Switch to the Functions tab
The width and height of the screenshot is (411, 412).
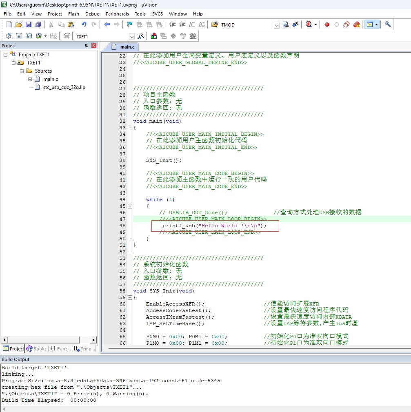(x=61, y=349)
